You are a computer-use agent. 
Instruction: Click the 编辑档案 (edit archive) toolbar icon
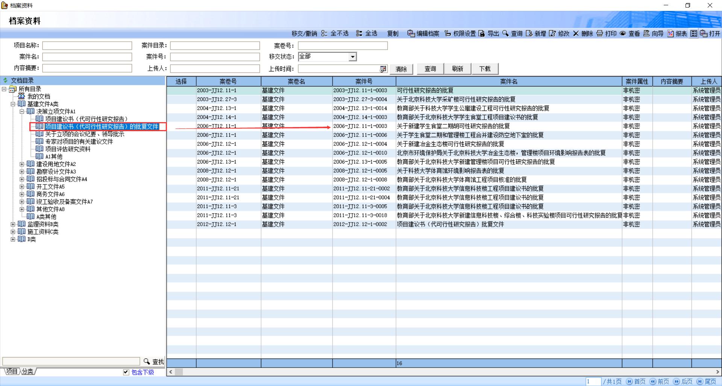click(411, 33)
